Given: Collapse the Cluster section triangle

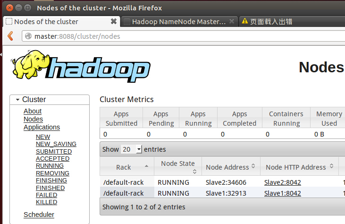Looking at the screenshot, I should [x=17, y=100].
